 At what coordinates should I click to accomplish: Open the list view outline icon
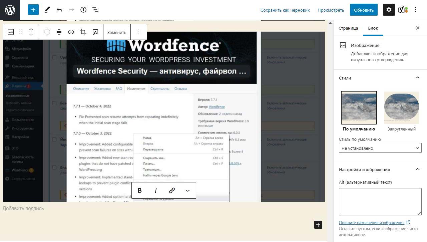point(95,10)
